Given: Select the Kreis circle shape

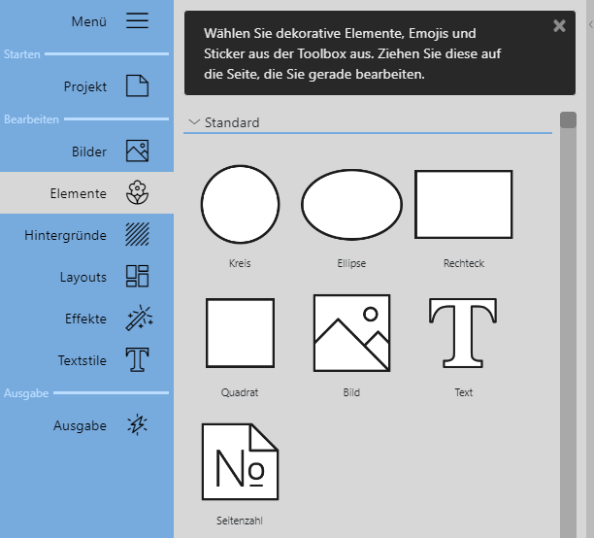Looking at the screenshot, I should (x=240, y=204).
